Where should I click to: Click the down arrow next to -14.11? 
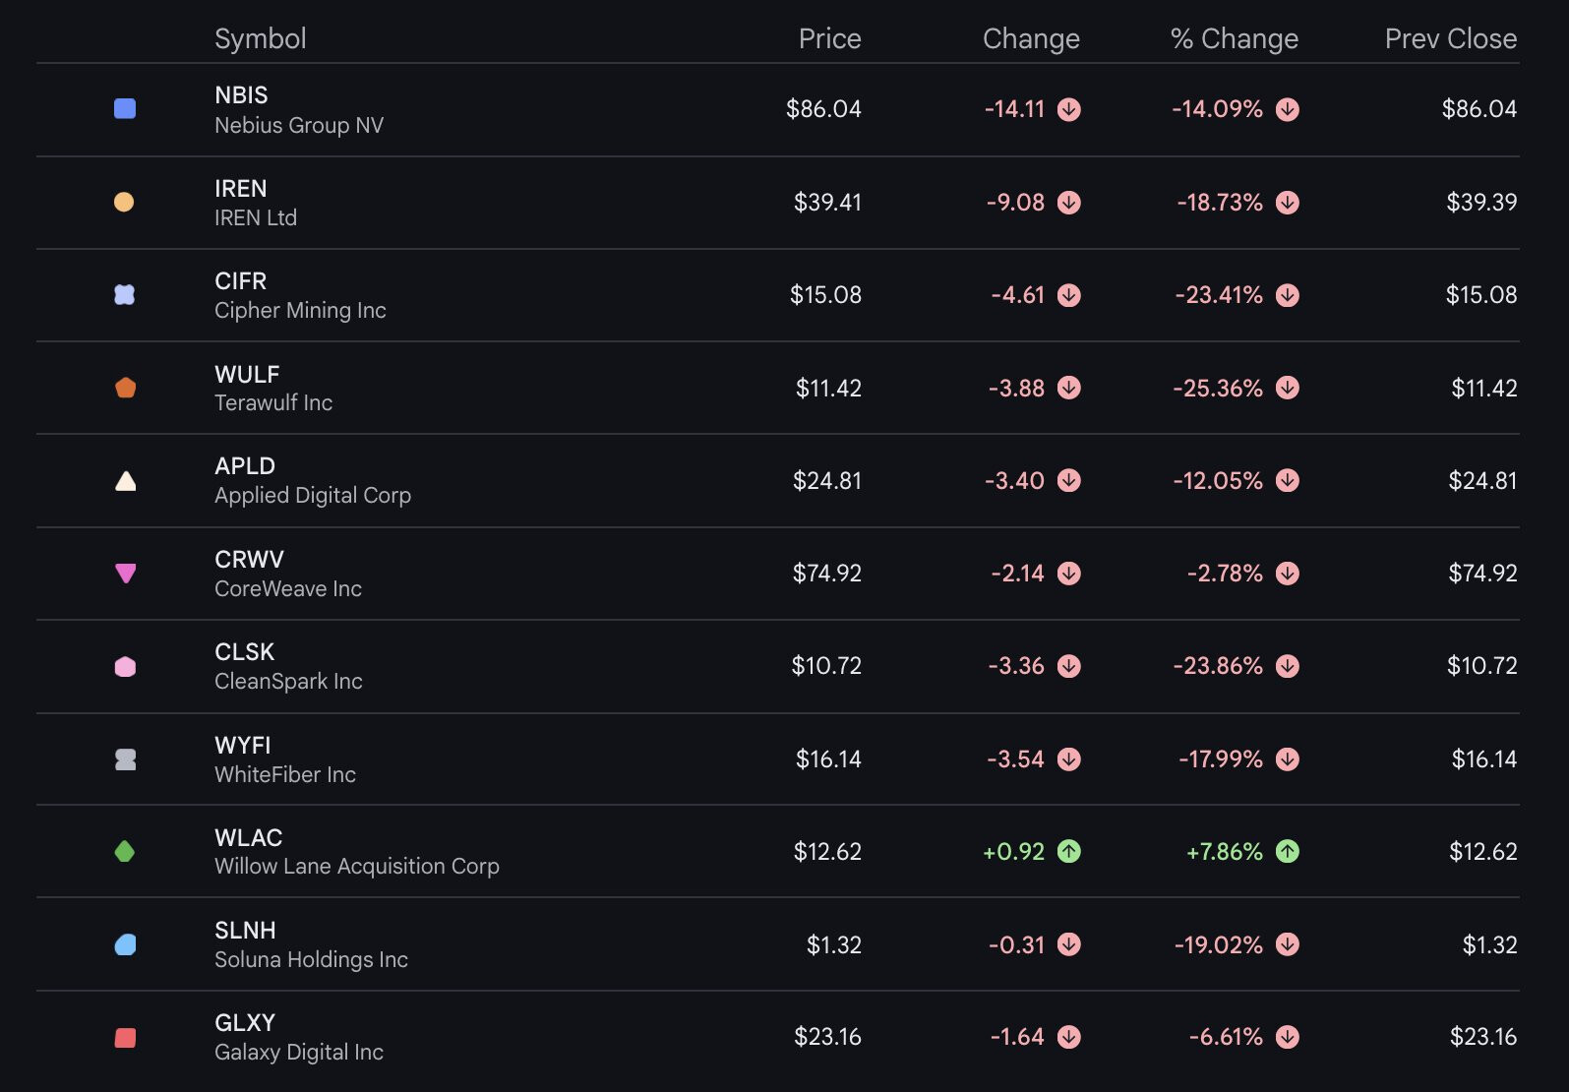[1068, 109]
